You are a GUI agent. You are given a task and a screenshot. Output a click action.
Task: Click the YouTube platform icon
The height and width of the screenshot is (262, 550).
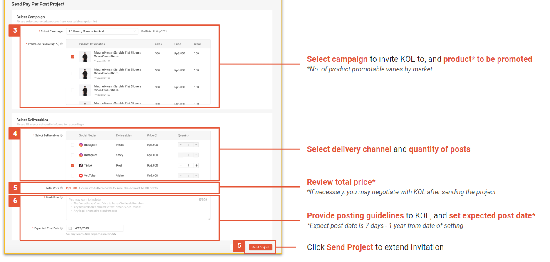[x=81, y=176]
